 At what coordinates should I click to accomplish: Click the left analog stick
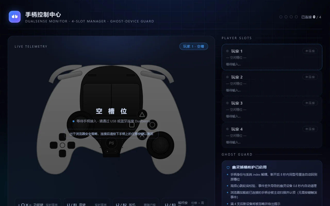tap(80, 125)
